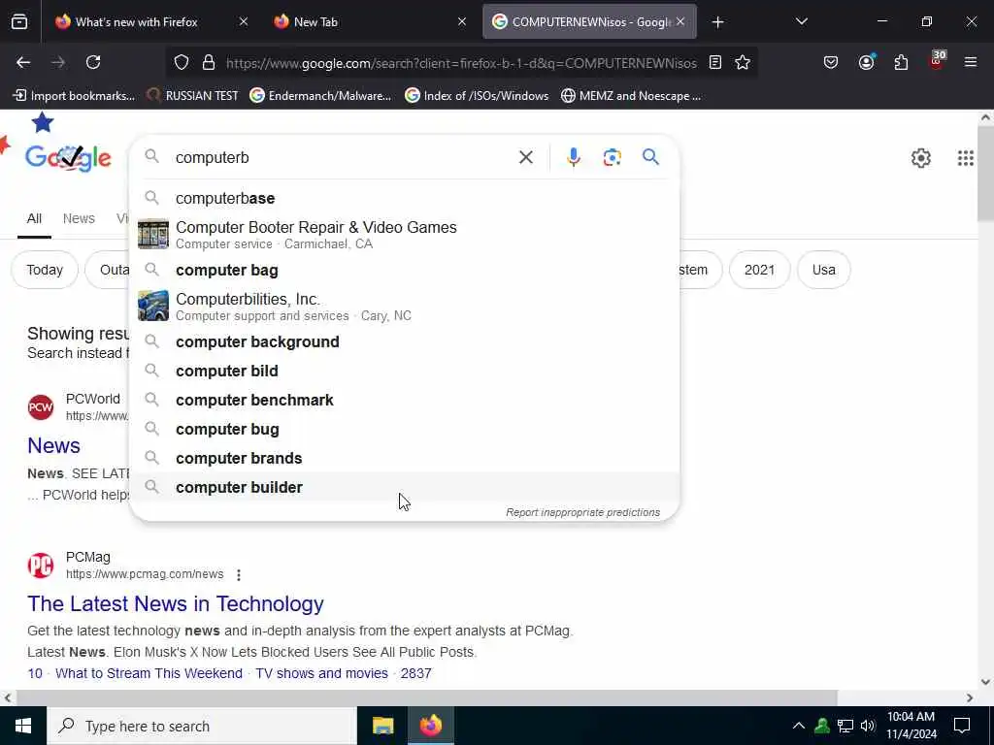Open Google settings gear

click(x=920, y=158)
